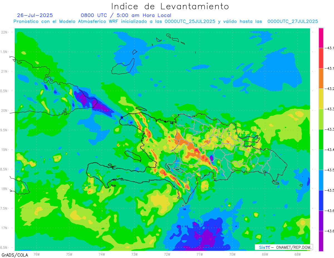Click the '71W' longitude label

click(200, 254)
